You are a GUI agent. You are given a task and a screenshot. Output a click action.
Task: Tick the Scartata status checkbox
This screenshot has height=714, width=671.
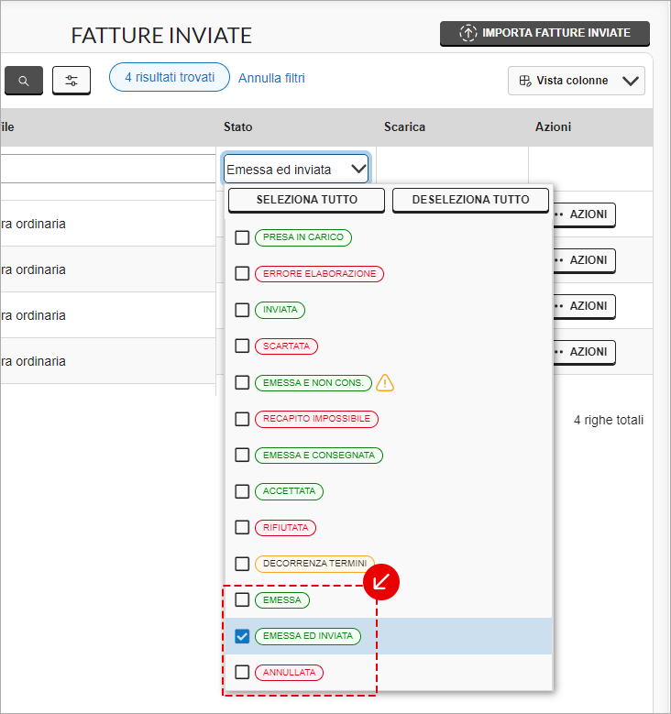242,346
